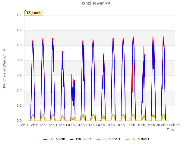Image resolution: width=193 pixels, height=145 pixels.
Task: Click the Feb 9 x-axis label
Action: [44, 125]
